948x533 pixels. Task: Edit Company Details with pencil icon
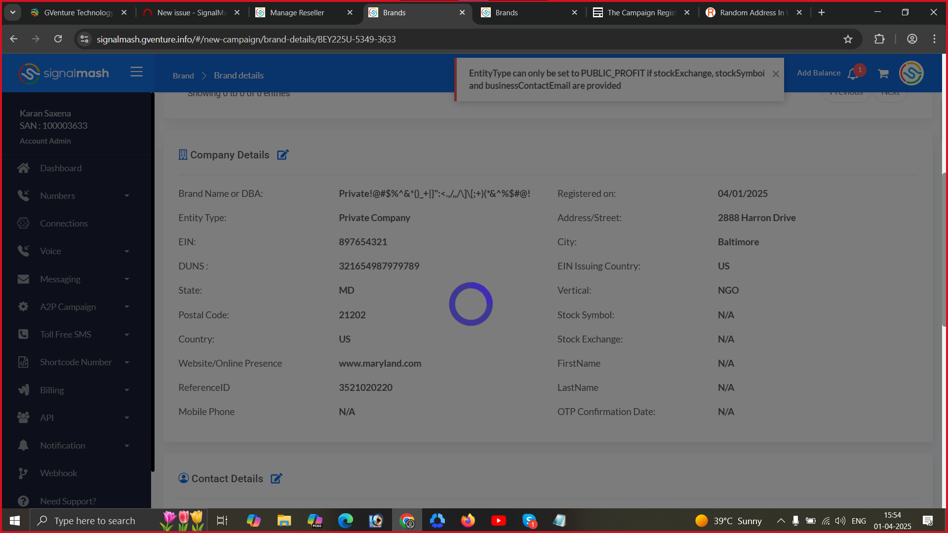pos(282,155)
